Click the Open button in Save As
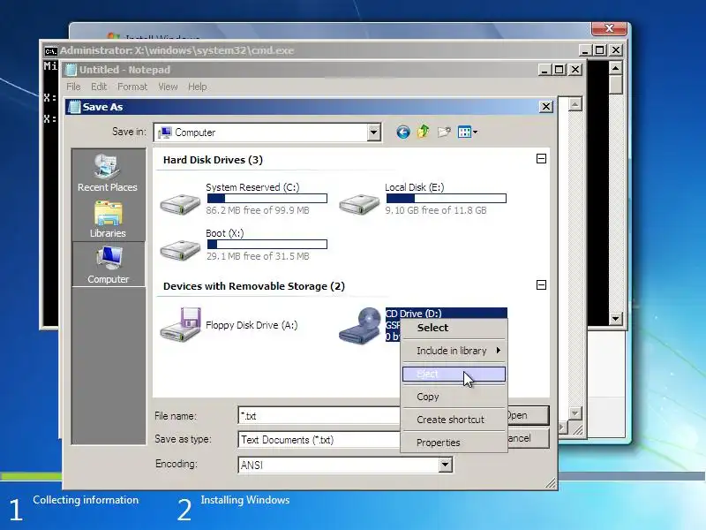The height and width of the screenshot is (530, 706). pyautogui.click(x=528, y=415)
